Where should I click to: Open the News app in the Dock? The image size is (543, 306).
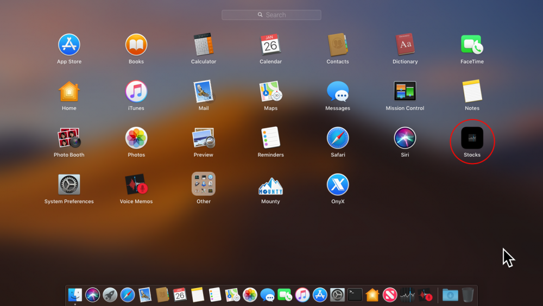[389, 295]
